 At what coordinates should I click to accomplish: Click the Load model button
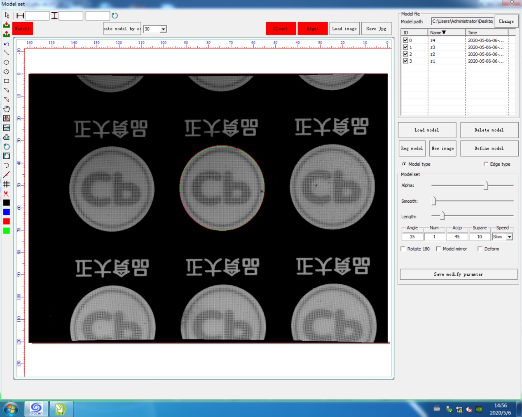[427, 130]
